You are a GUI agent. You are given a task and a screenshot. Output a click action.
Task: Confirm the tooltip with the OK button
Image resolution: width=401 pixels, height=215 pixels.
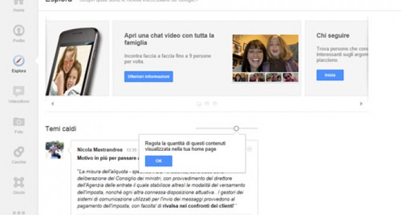[x=159, y=161]
